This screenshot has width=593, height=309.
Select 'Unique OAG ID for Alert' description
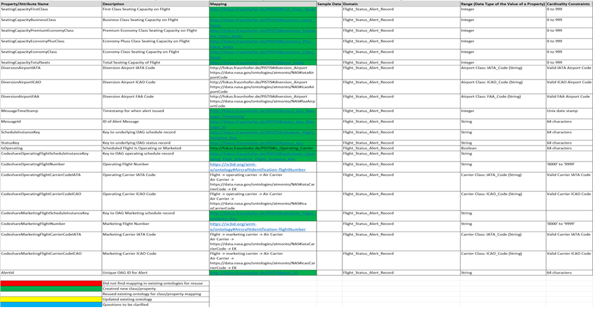coord(156,273)
